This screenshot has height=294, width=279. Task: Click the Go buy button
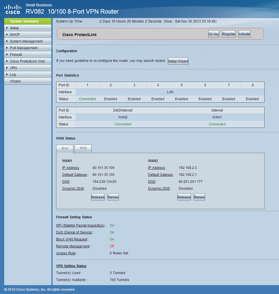tap(214, 34)
